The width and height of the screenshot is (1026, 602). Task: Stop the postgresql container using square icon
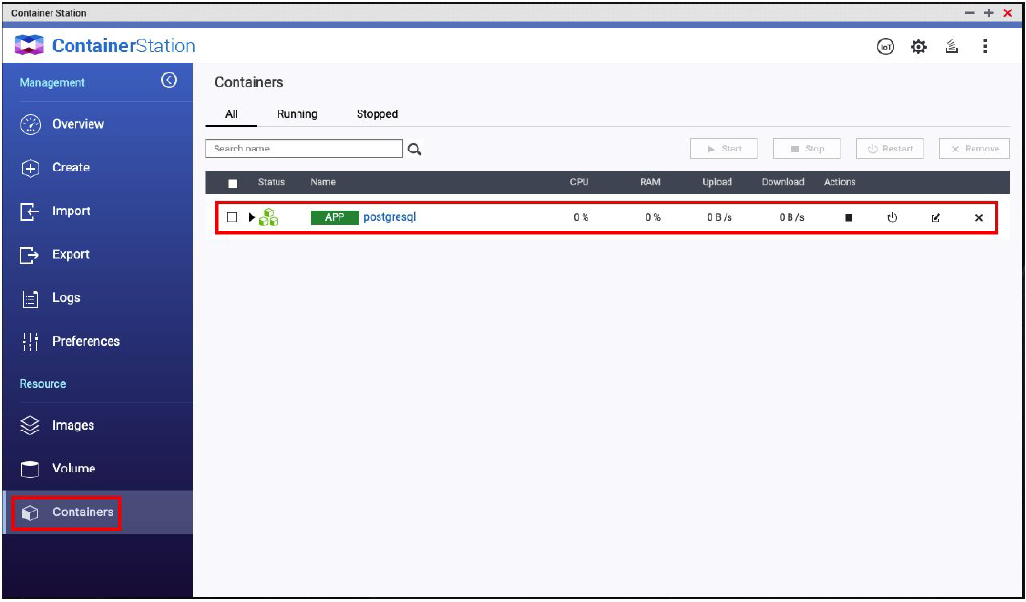tap(848, 218)
